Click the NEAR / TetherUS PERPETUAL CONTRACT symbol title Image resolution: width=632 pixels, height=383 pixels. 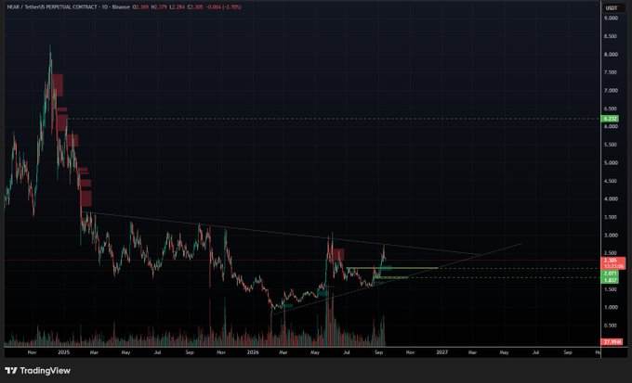(x=53, y=6)
